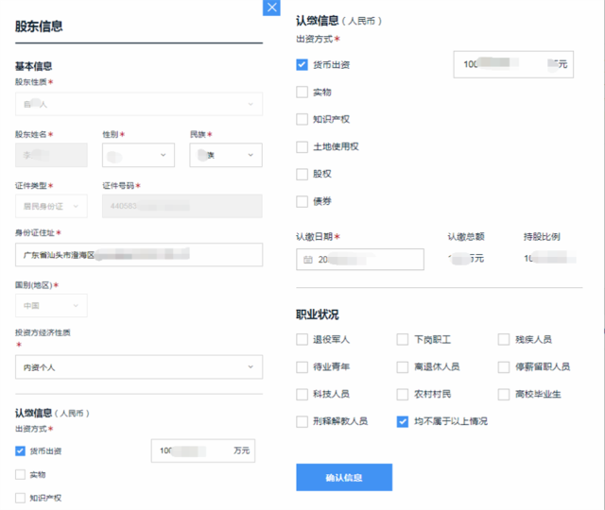Click the 股东信息 heading
The width and height of the screenshot is (605, 510).
pyautogui.click(x=39, y=26)
